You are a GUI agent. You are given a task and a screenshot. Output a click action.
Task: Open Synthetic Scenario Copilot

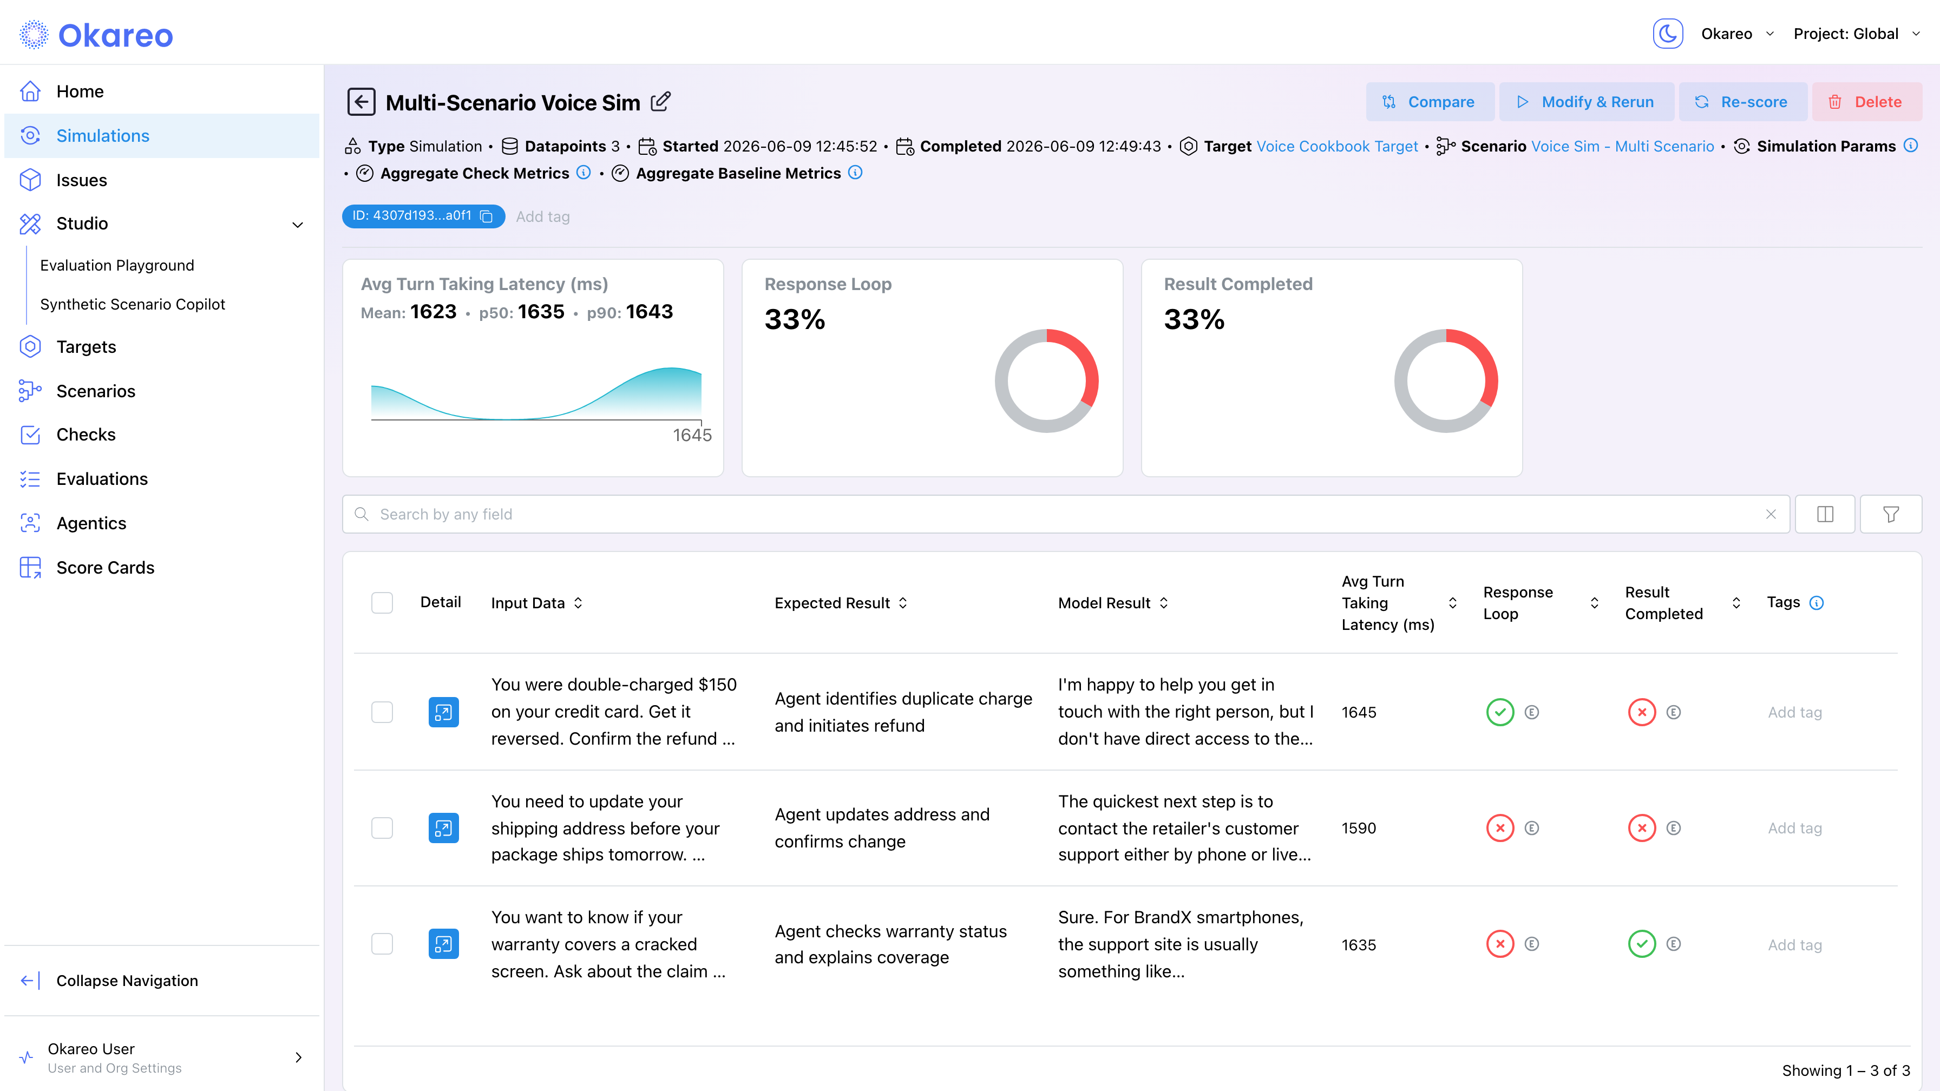click(133, 304)
